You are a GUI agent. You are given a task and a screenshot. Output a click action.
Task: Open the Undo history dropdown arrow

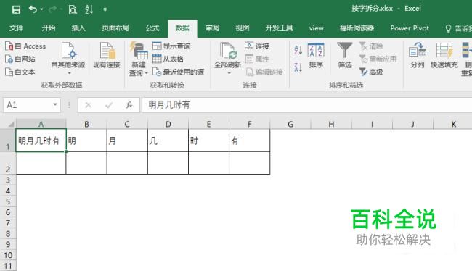click(x=41, y=9)
